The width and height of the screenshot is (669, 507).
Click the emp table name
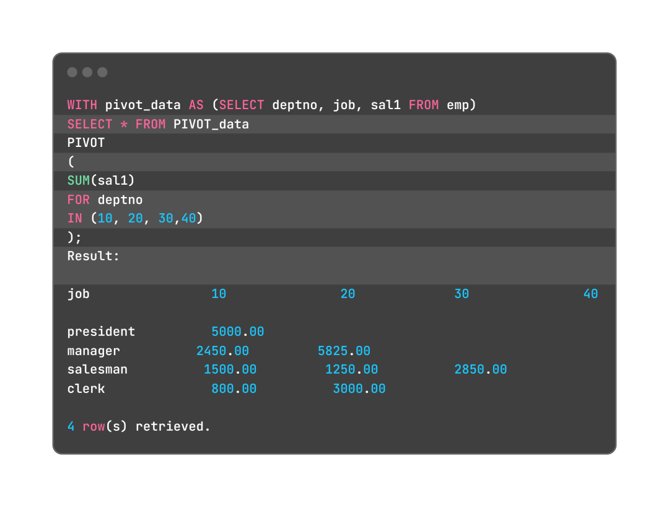pyautogui.click(x=458, y=105)
